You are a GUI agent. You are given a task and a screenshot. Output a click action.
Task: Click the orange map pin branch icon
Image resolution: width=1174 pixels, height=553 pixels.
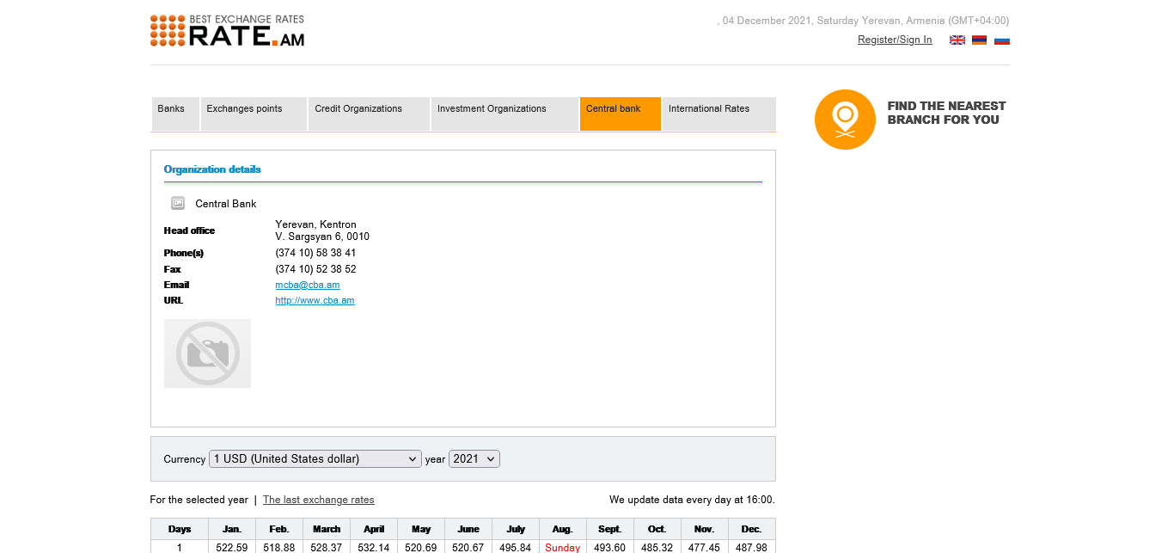point(844,120)
